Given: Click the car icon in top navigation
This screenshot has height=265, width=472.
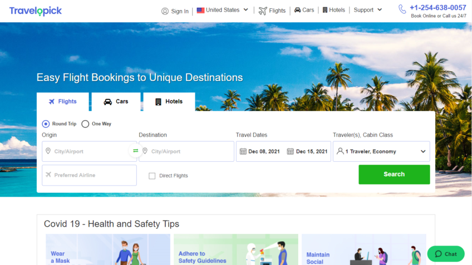Looking at the screenshot, I should pos(297,10).
